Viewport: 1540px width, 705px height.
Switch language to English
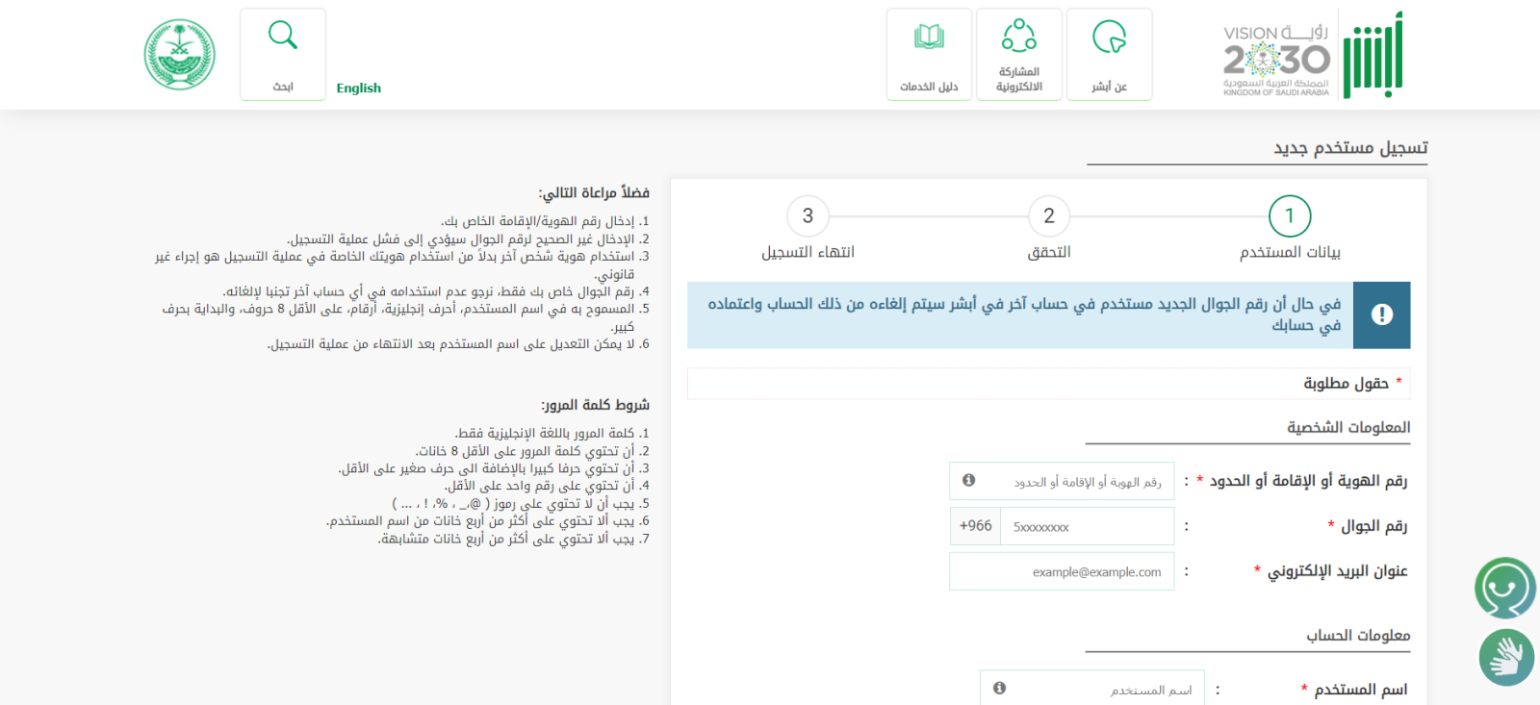pyautogui.click(x=358, y=88)
